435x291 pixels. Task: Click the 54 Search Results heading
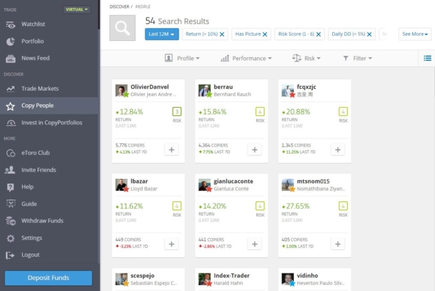tap(177, 21)
